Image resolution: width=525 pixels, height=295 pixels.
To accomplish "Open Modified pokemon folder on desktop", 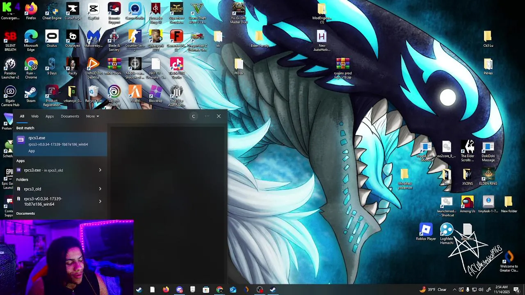I will [x=405, y=179].
